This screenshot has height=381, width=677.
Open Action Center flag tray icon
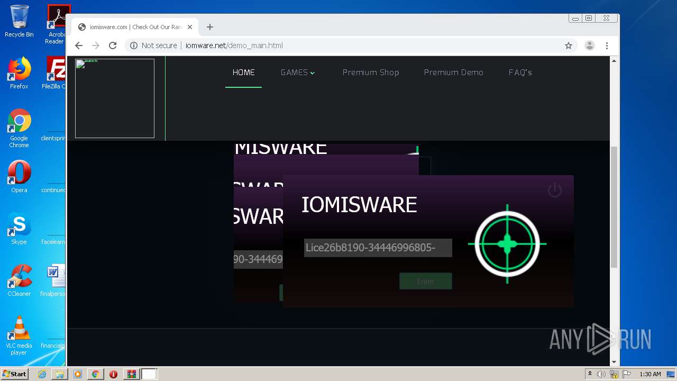pyautogui.click(x=626, y=374)
